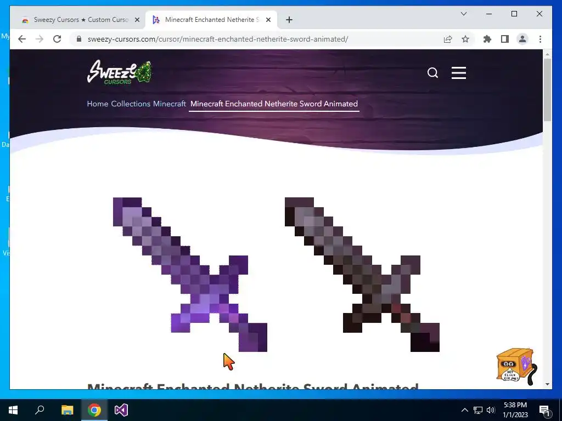Open network status tray icon
The height and width of the screenshot is (421, 562).
pyautogui.click(x=478, y=410)
